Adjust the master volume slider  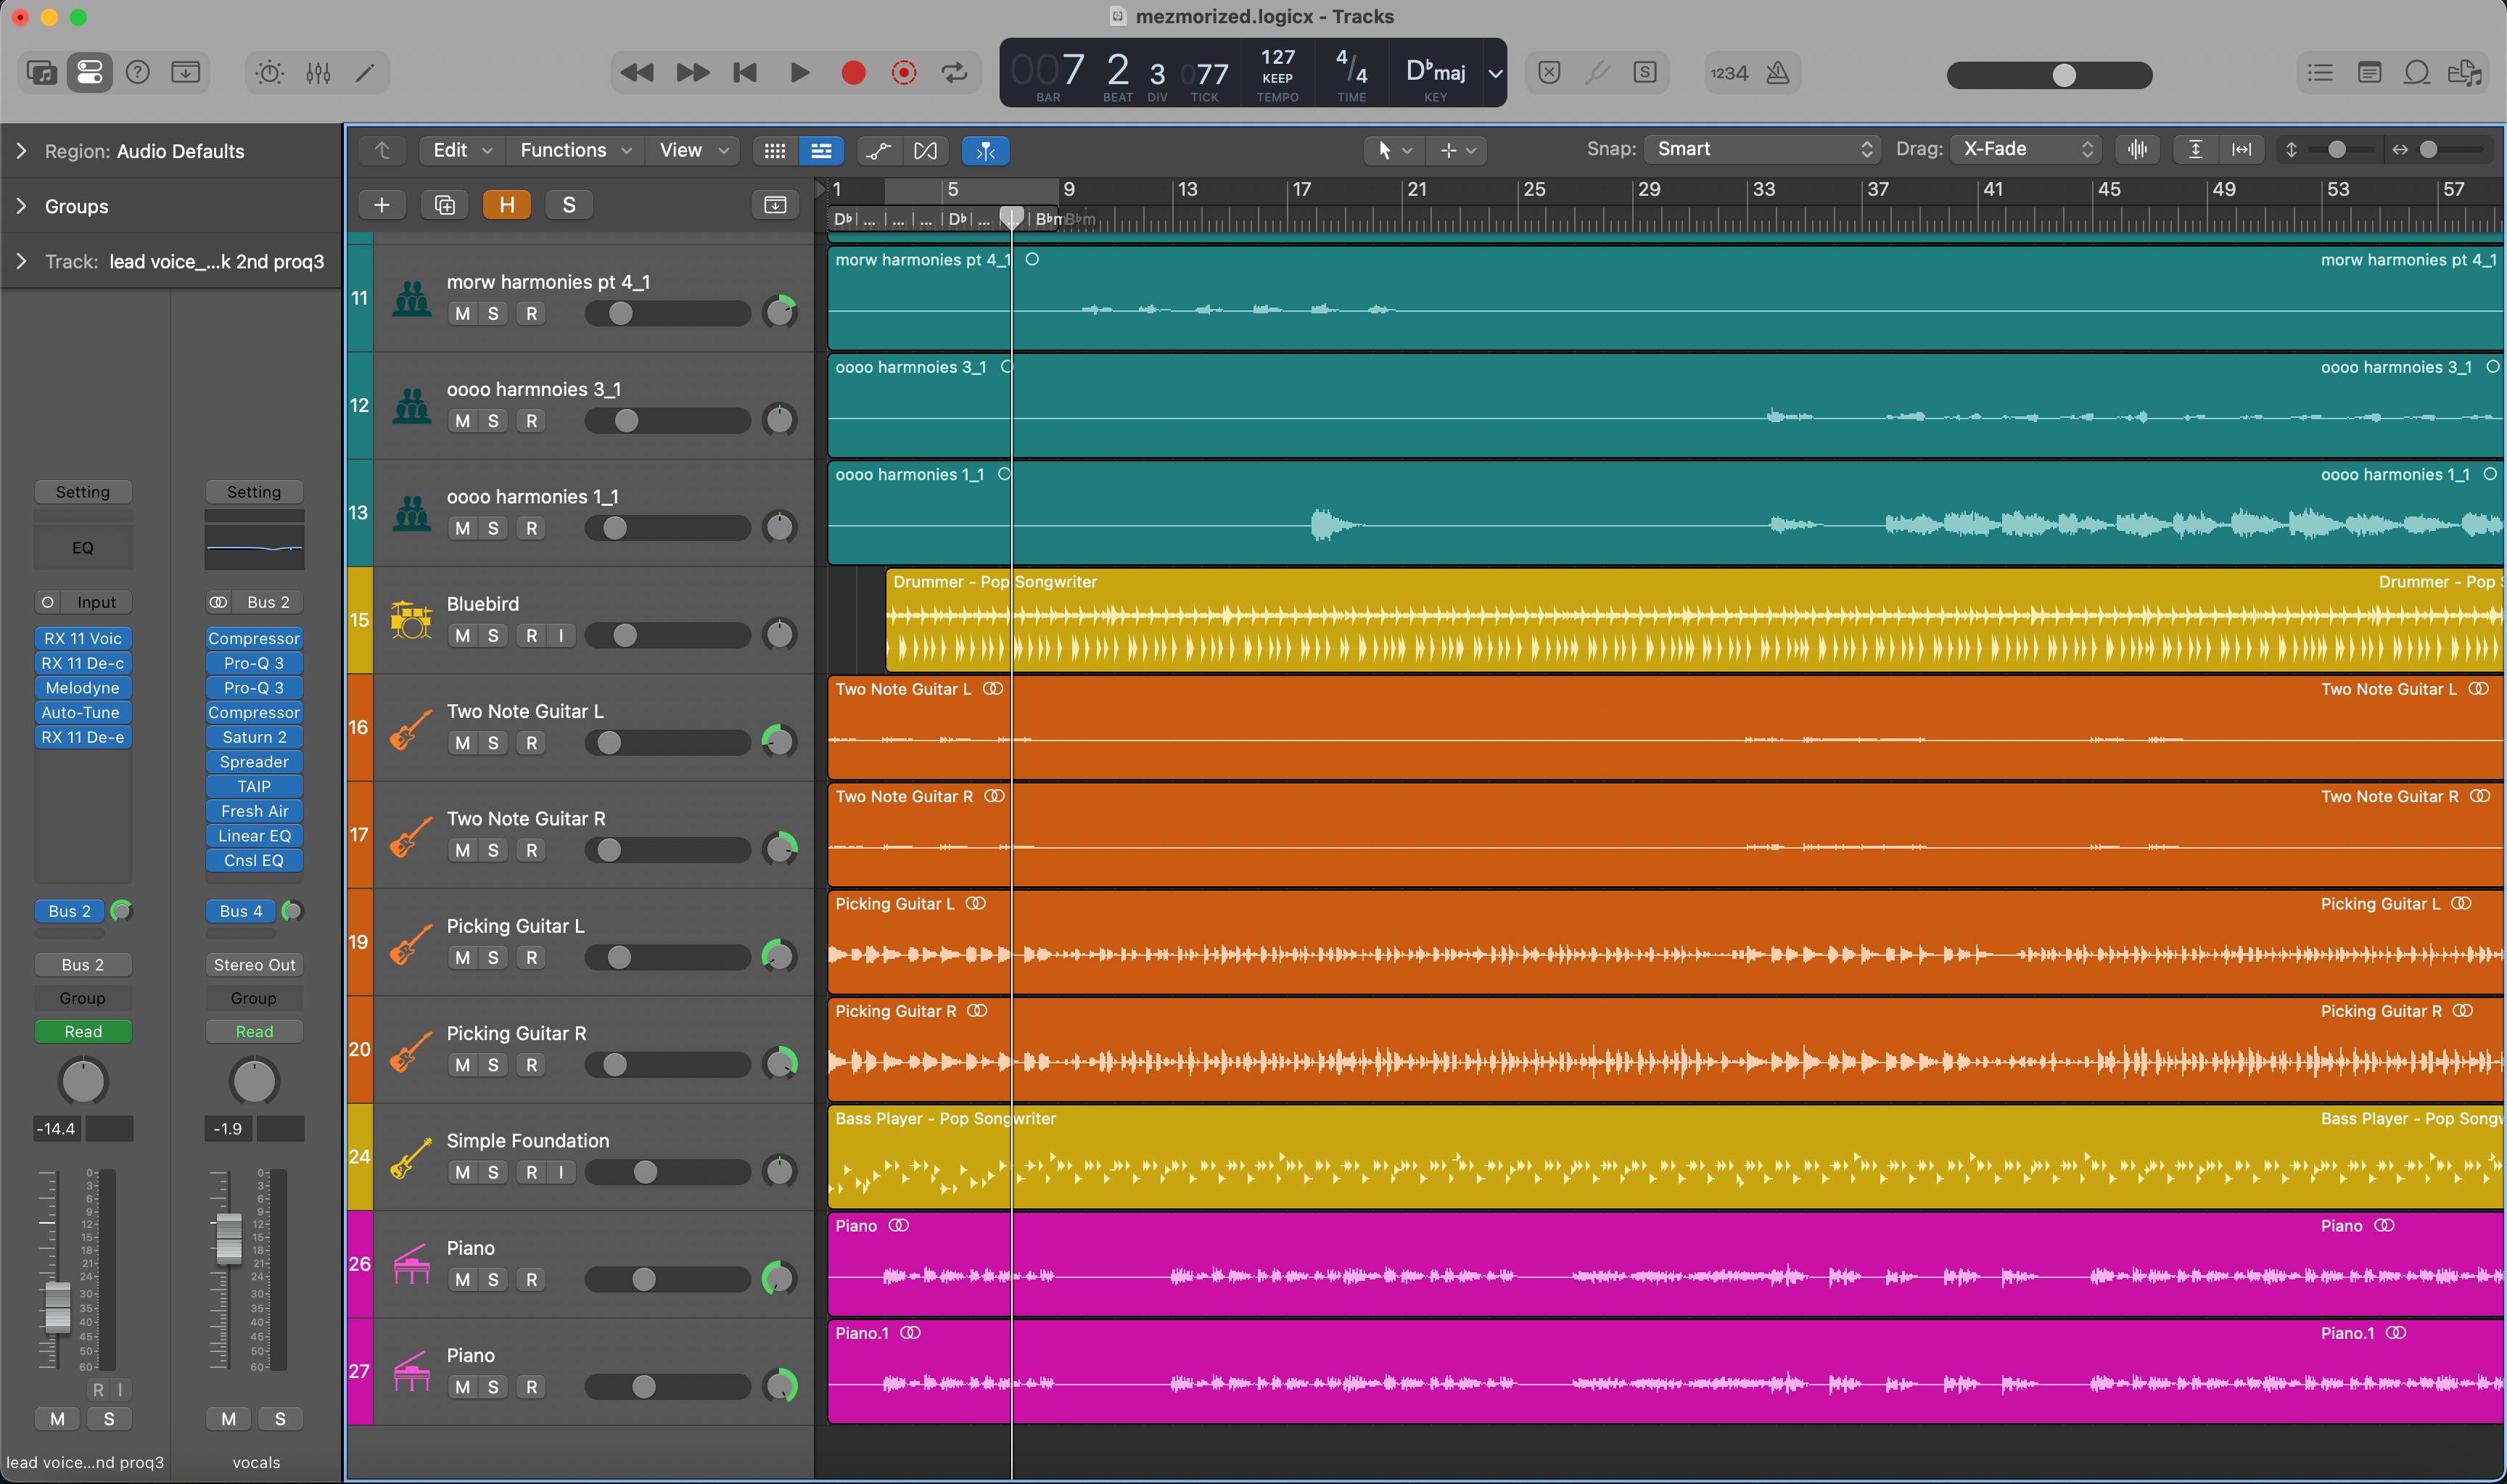[2063, 75]
